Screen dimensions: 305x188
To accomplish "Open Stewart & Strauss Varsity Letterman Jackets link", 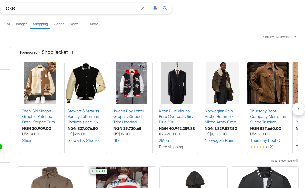I will coord(85,117).
